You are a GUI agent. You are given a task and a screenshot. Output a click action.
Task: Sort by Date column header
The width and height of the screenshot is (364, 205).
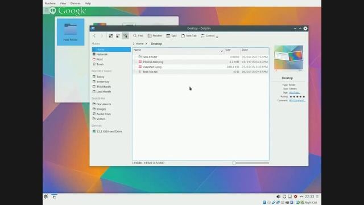(255, 50)
